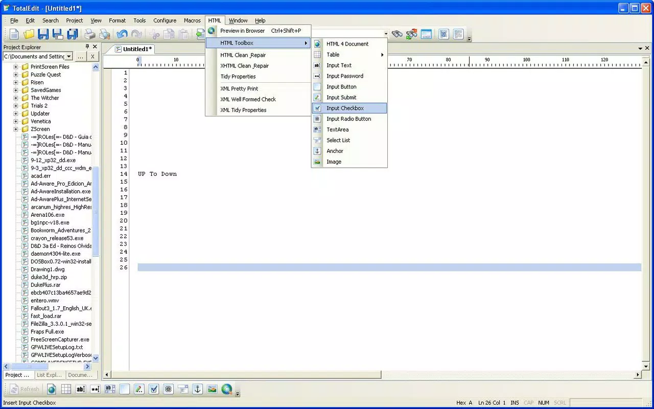654x409 pixels.
Task: Switch to the List Explorer tab
Action: (50, 375)
